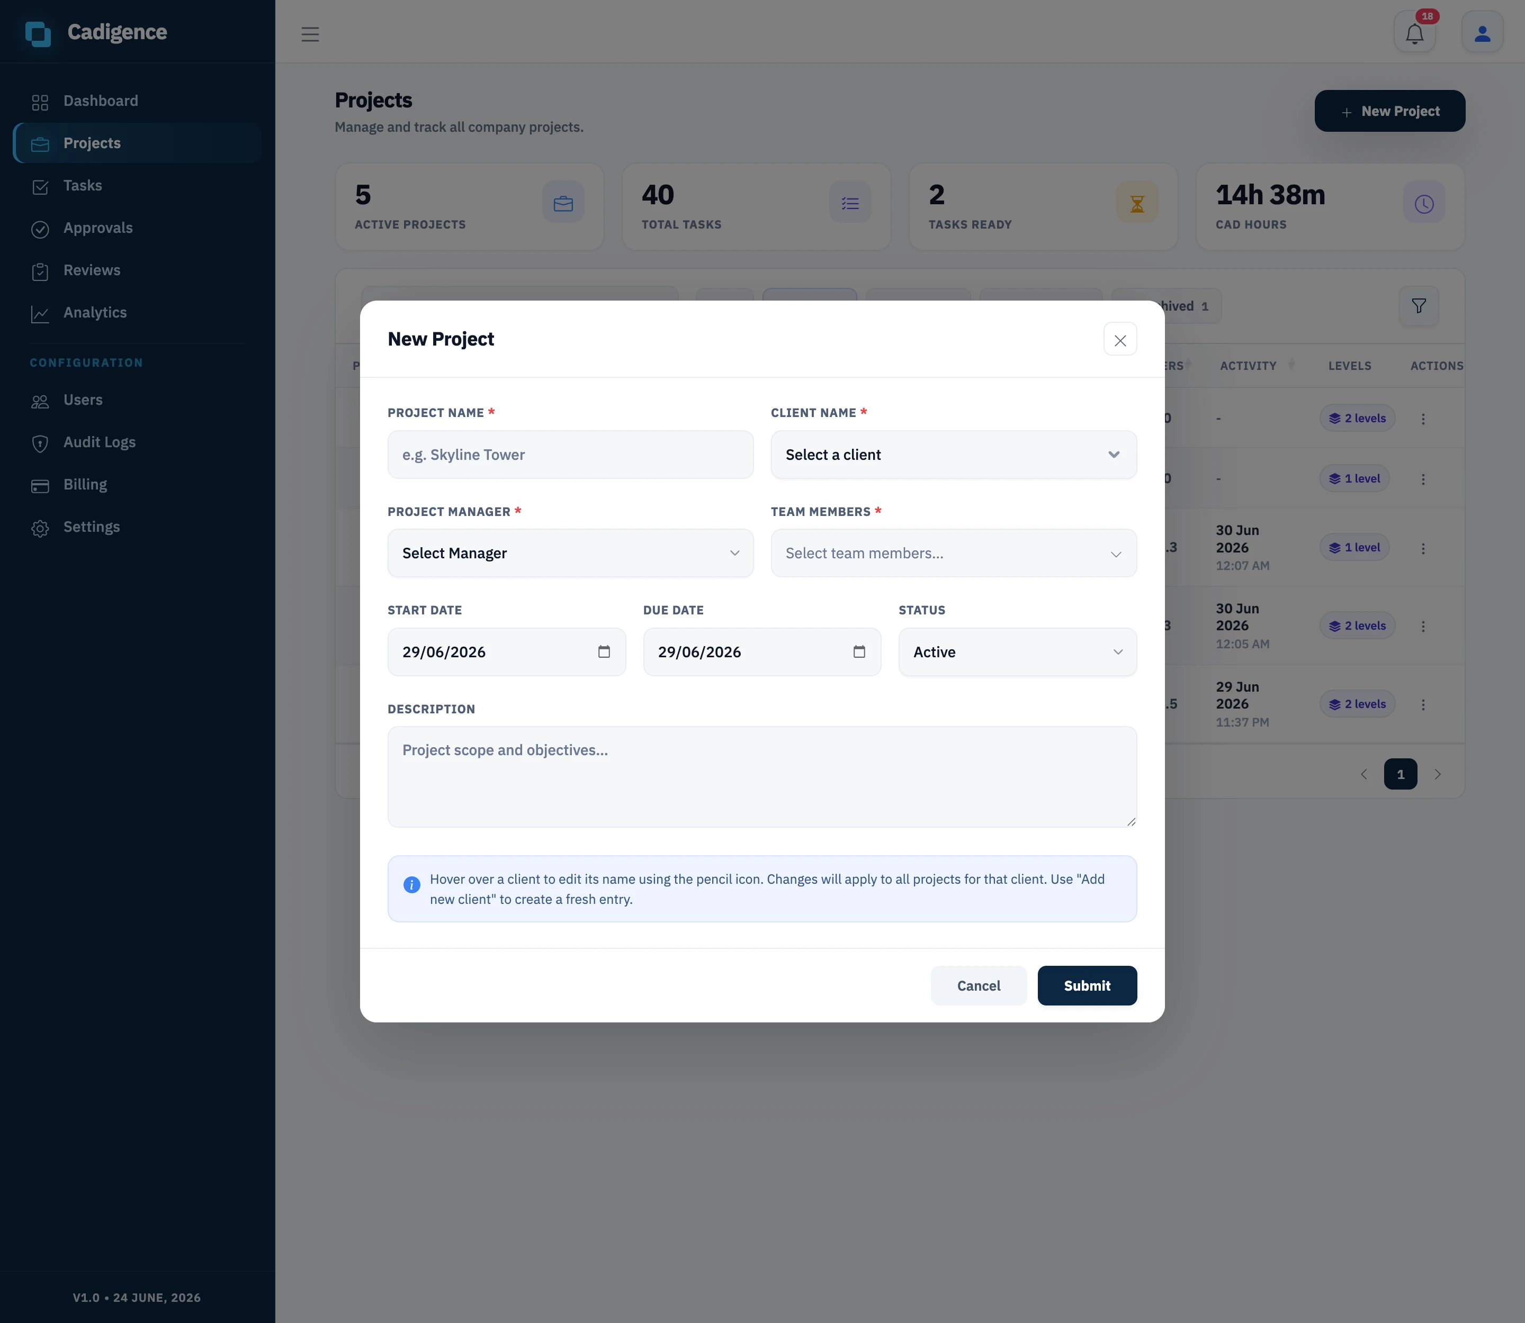Open the Due Date calendar picker icon
The height and width of the screenshot is (1323, 1525).
click(859, 651)
